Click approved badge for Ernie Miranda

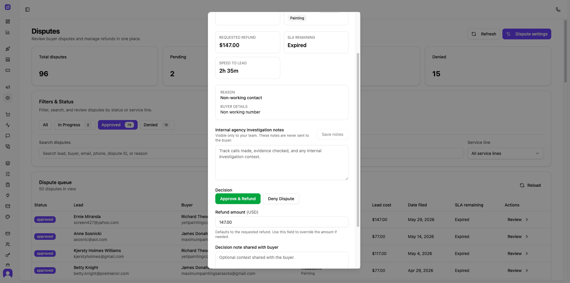pos(45,220)
